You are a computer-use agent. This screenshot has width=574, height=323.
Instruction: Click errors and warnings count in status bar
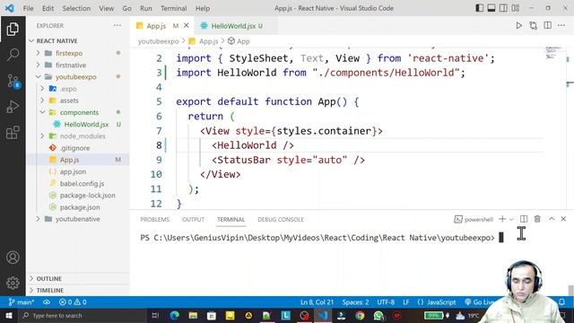pos(73,302)
